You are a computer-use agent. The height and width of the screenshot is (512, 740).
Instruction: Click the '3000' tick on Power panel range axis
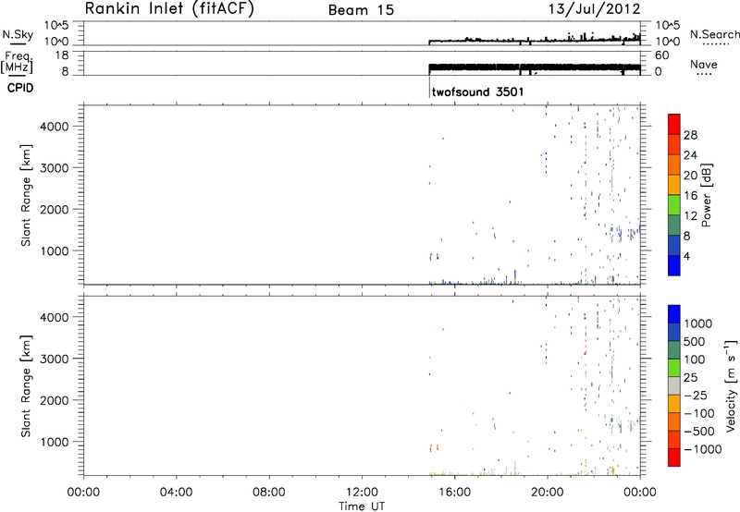(55, 168)
